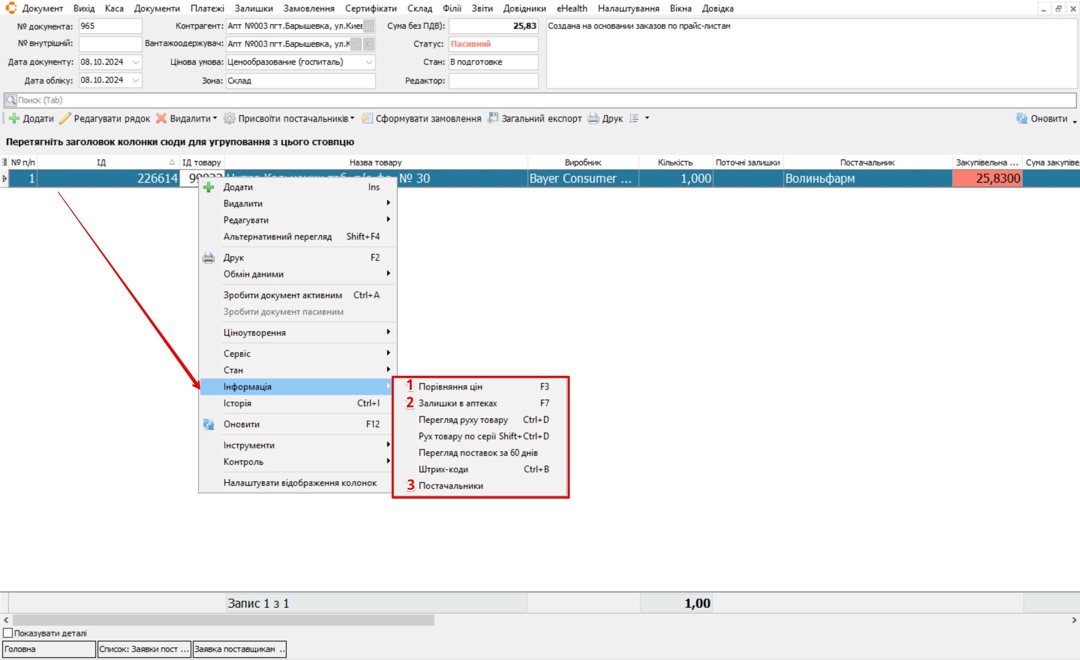Click Постачальники in the Інформація submenu
The width and height of the screenshot is (1080, 660).
coord(450,486)
